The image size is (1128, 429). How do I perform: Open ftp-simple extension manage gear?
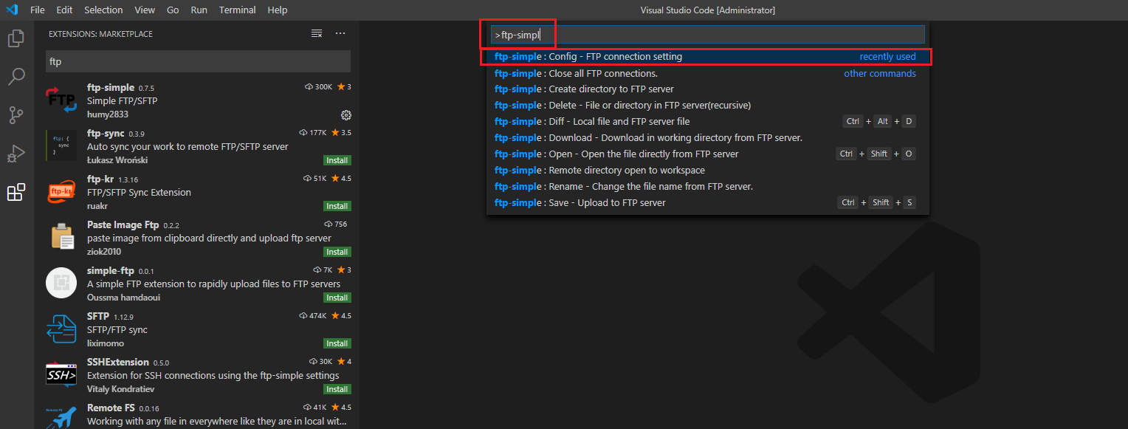pos(345,114)
